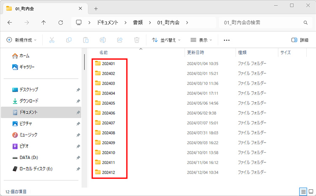Select the 202403 folder

105,83
